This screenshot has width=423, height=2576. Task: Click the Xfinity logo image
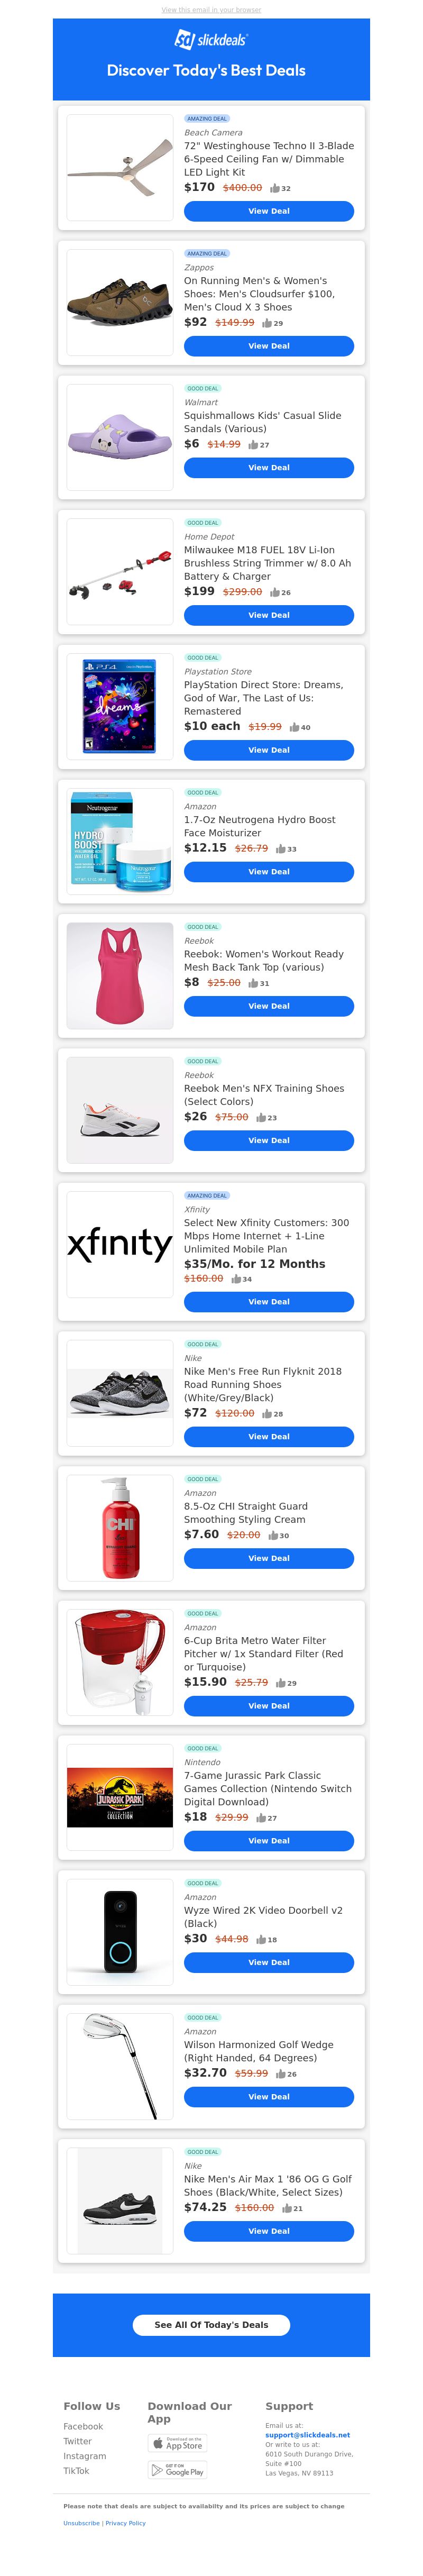[120, 1244]
